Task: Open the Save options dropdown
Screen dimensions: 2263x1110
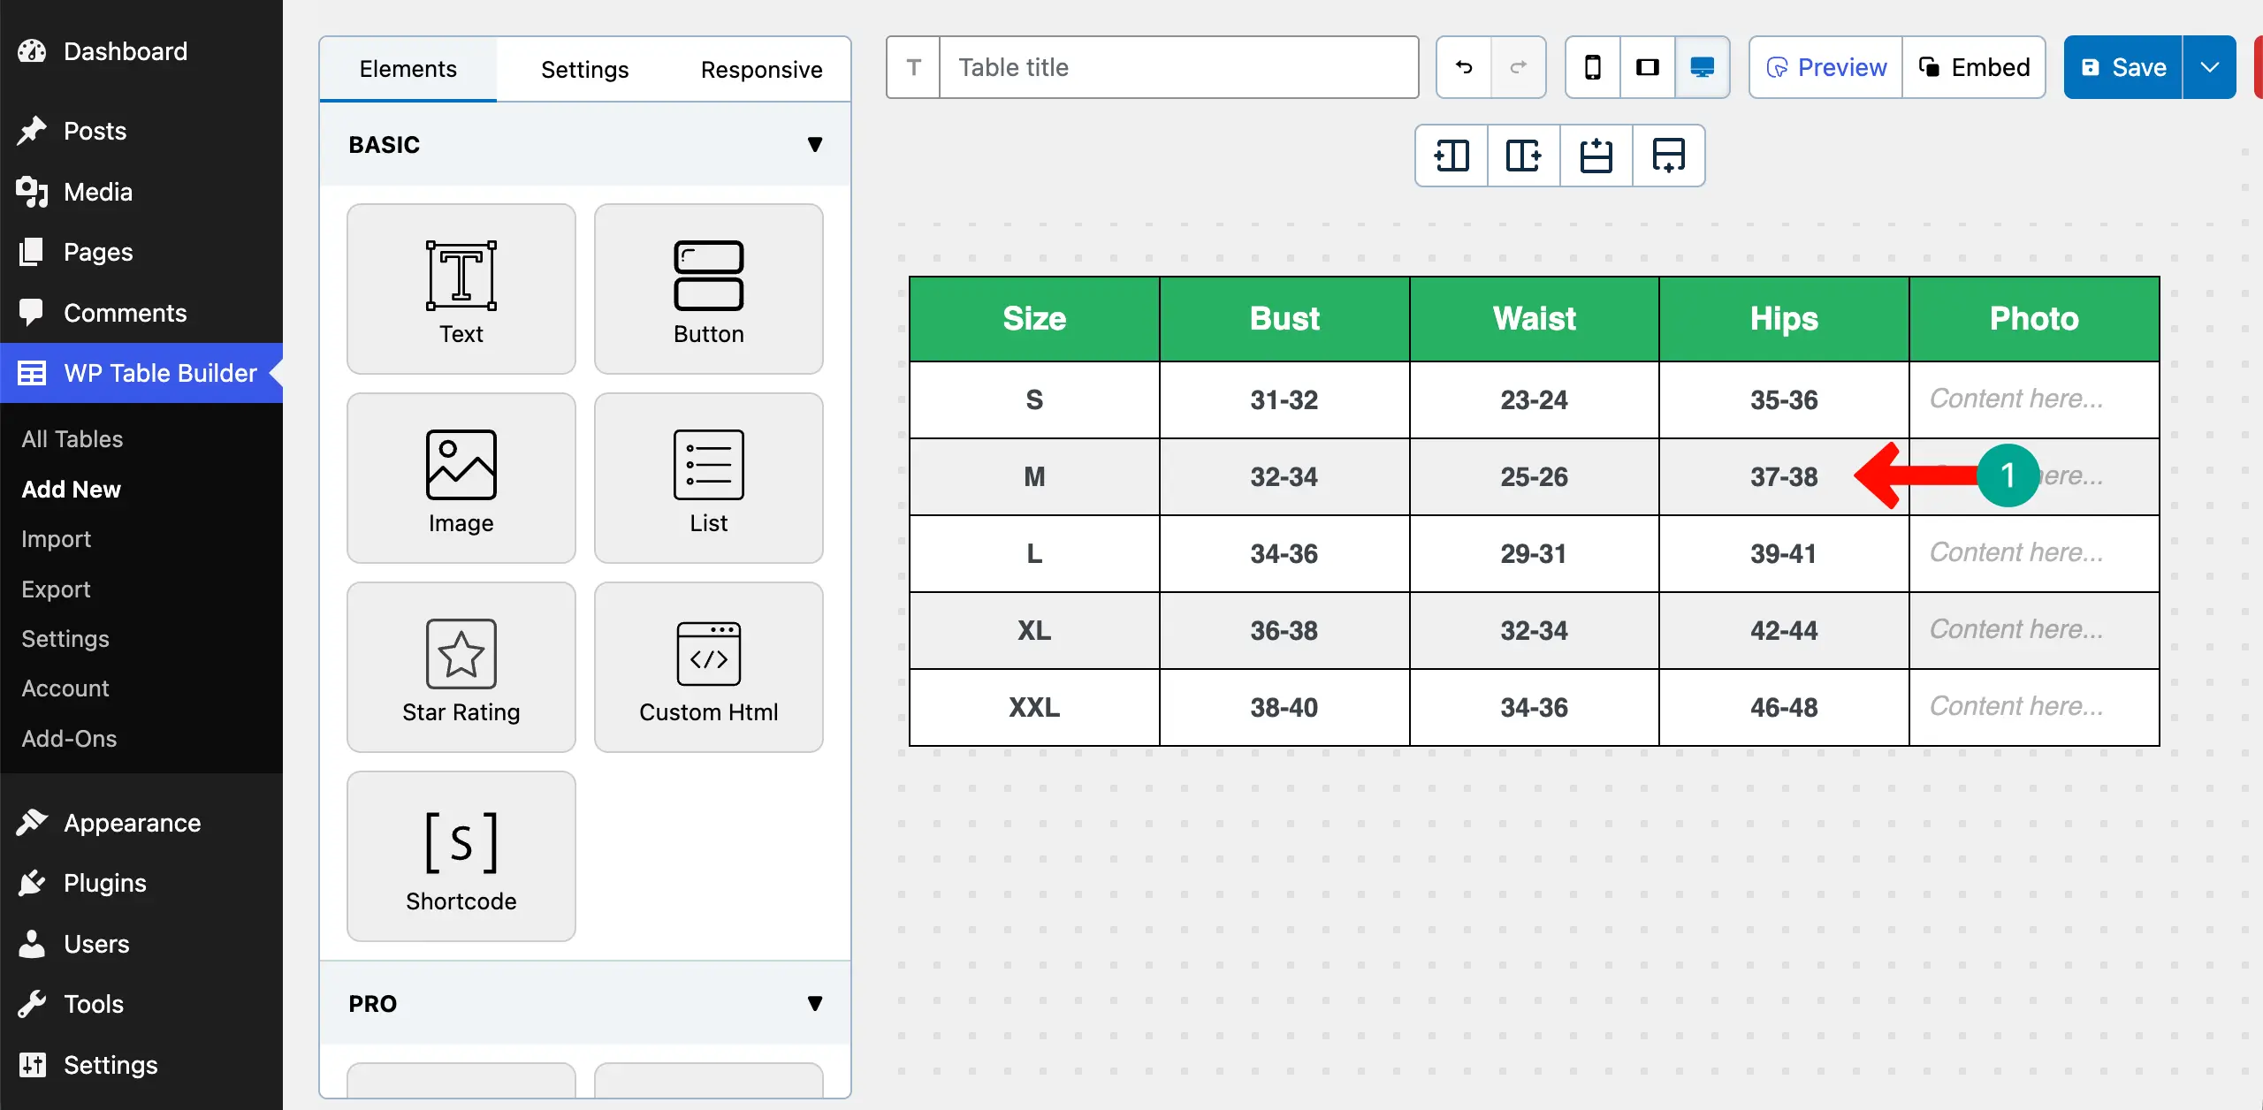Action: tap(2209, 67)
